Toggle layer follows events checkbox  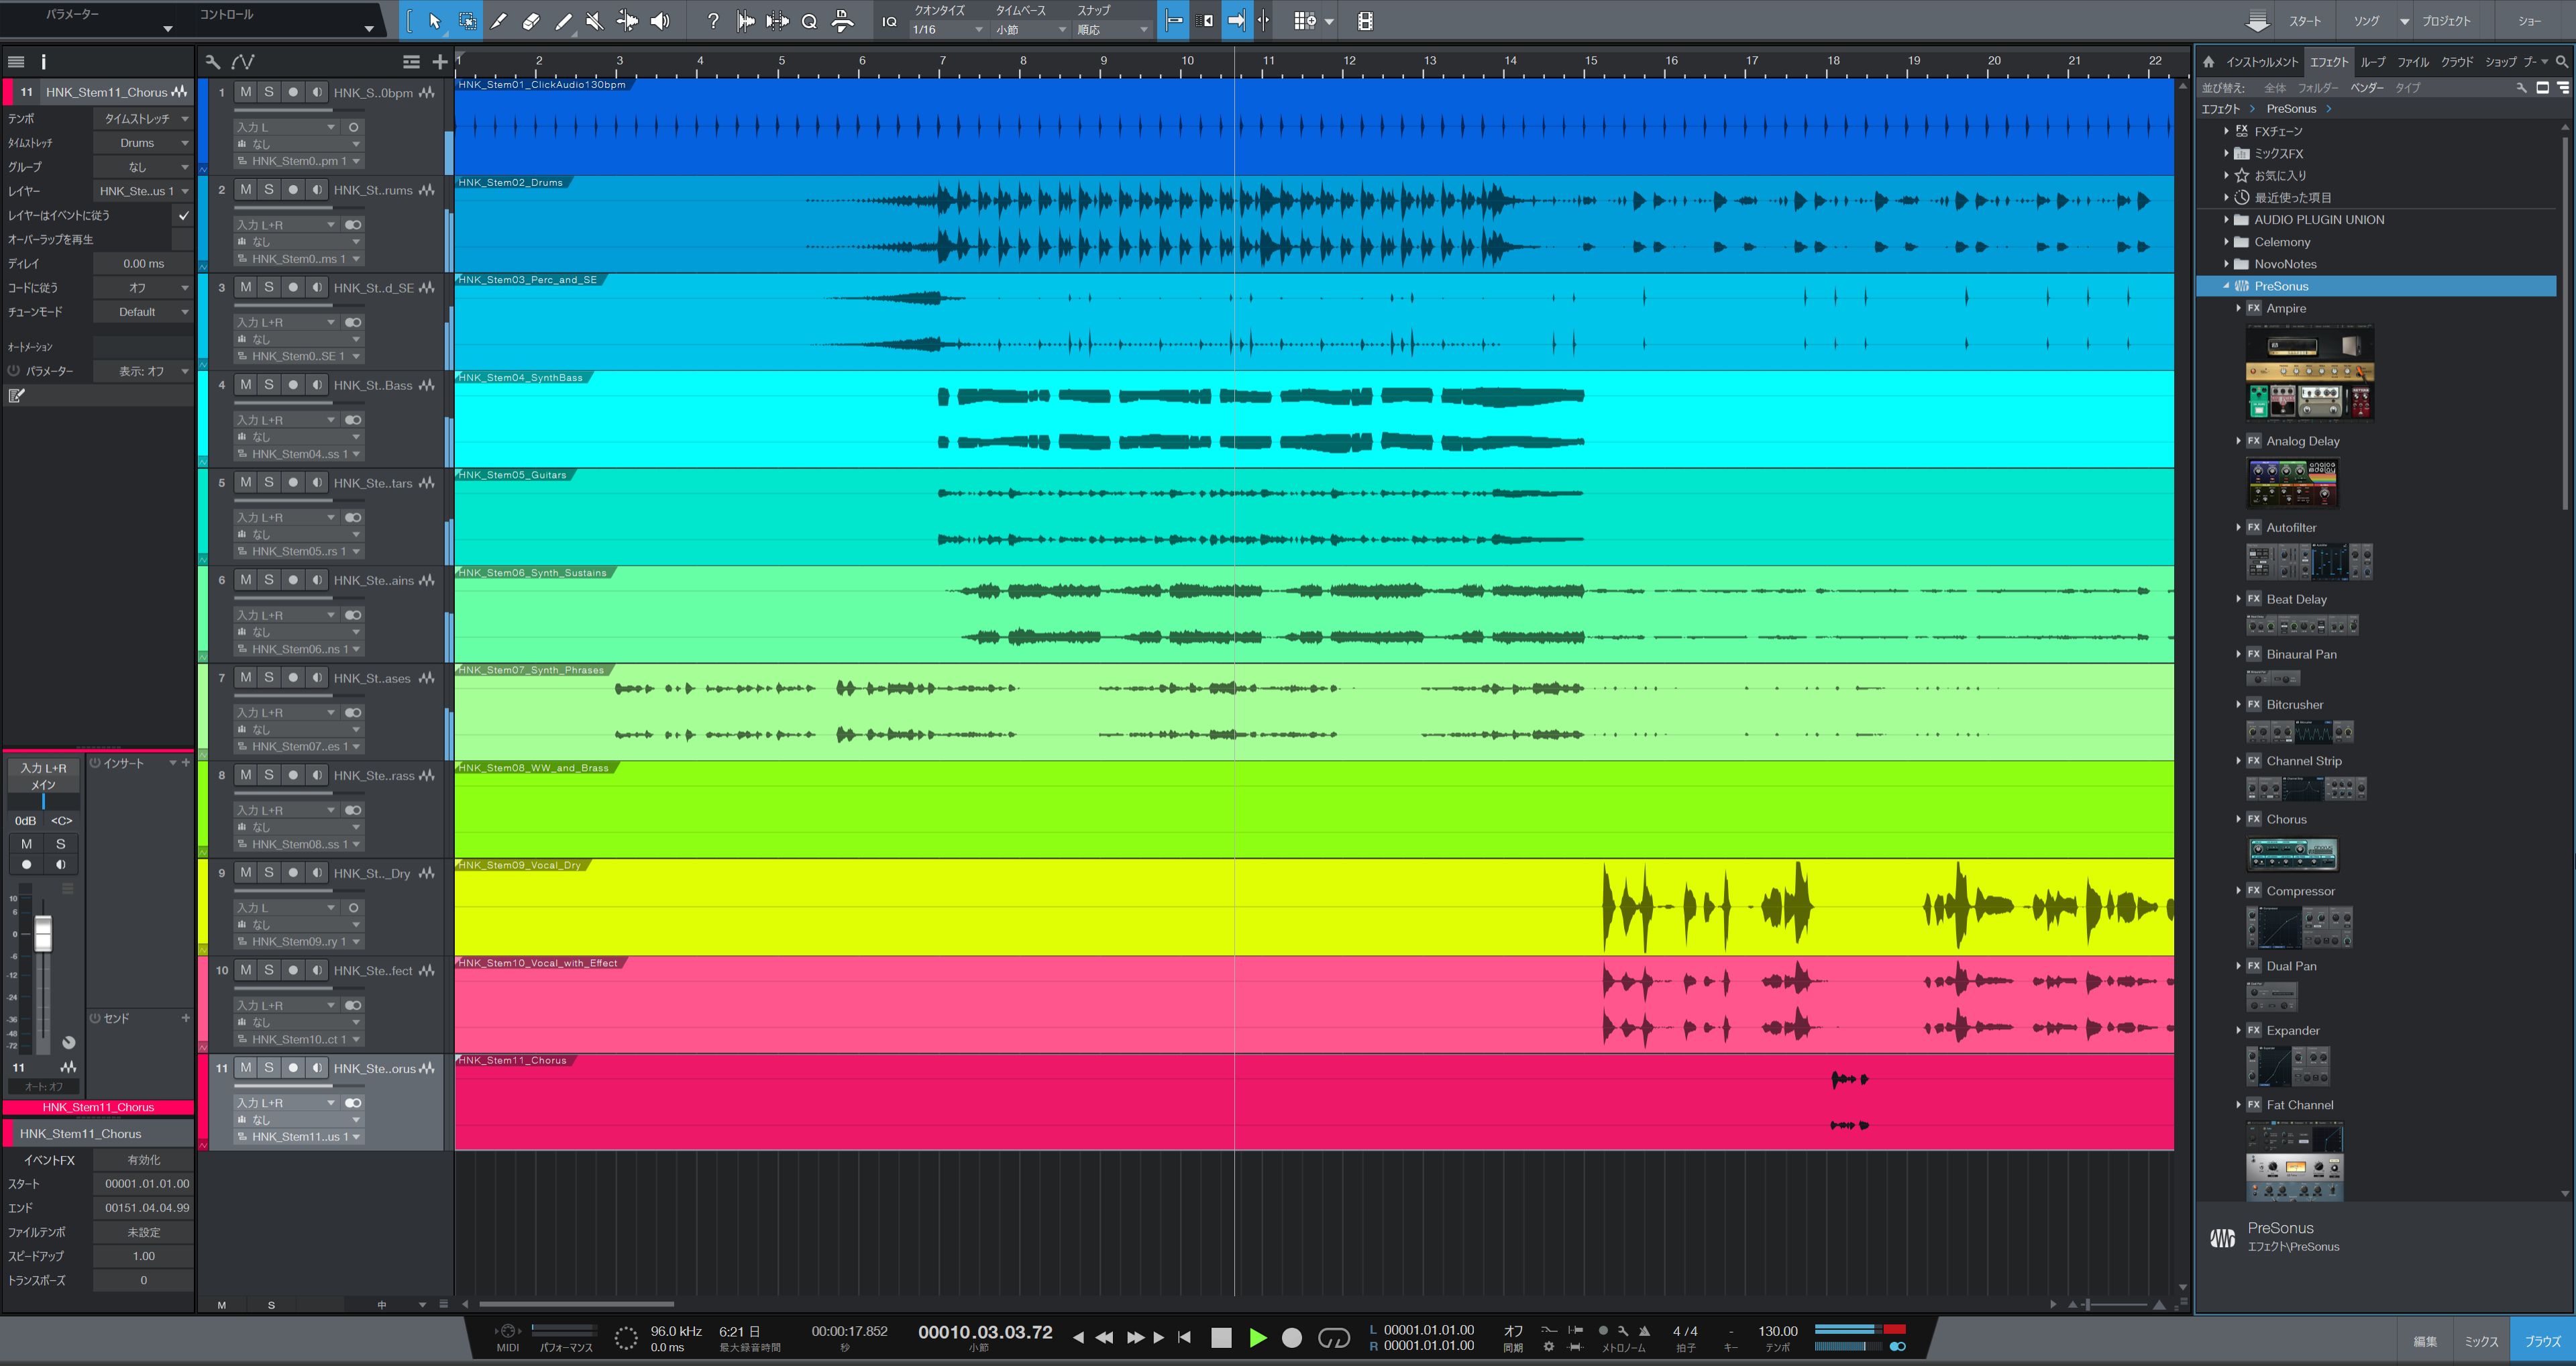coord(184,215)
